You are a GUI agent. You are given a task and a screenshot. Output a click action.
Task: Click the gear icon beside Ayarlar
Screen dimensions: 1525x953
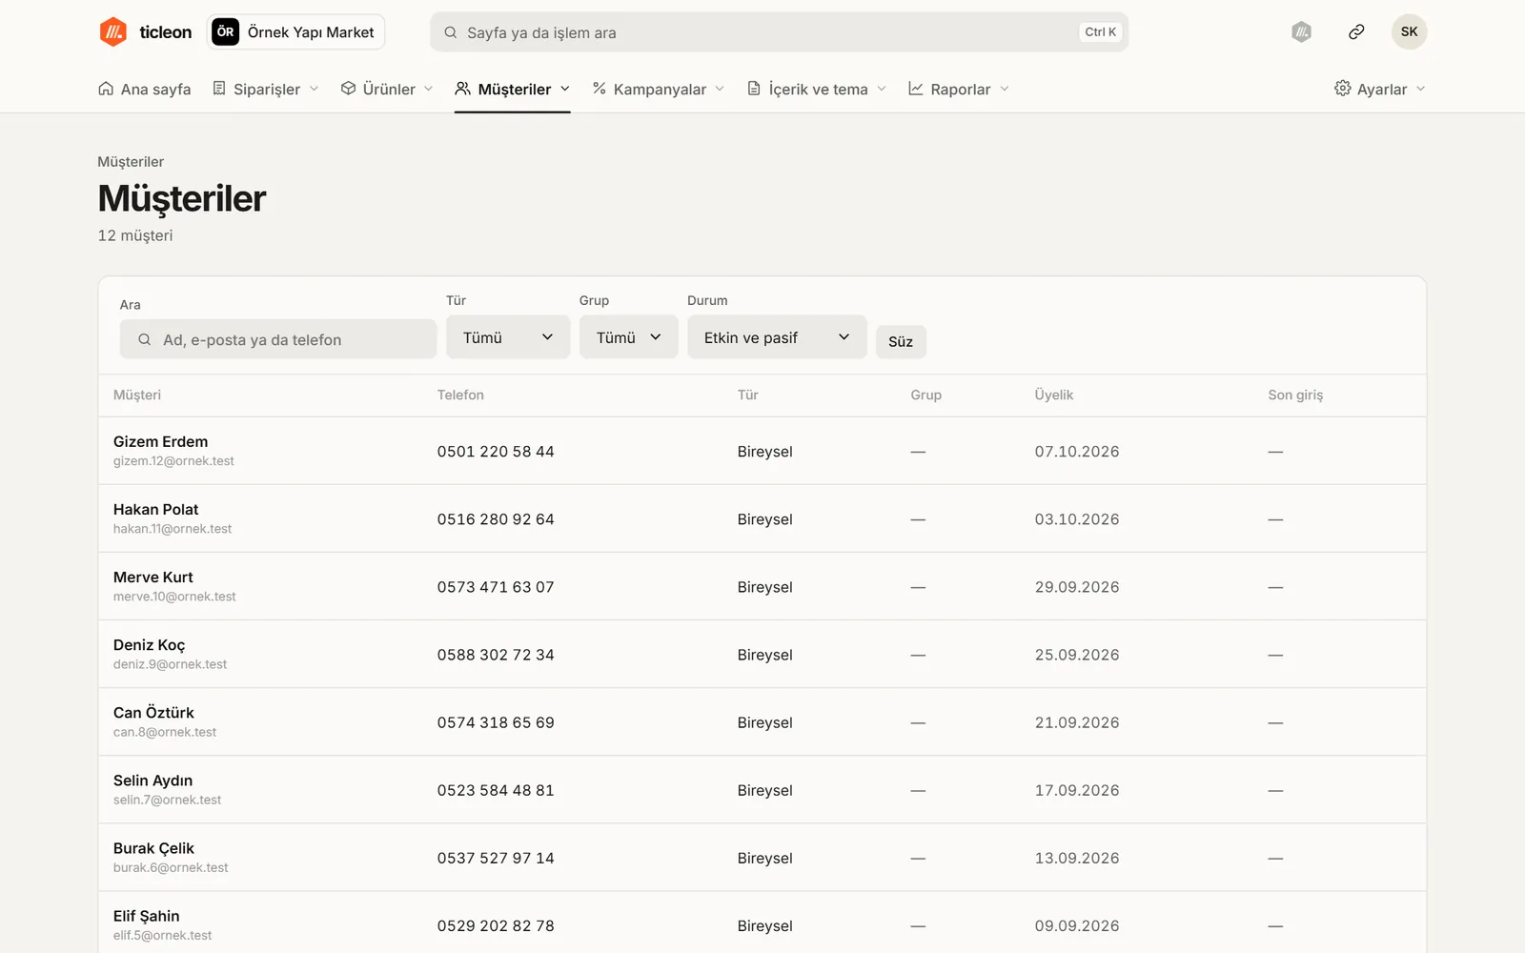(x=1343, y=89)
